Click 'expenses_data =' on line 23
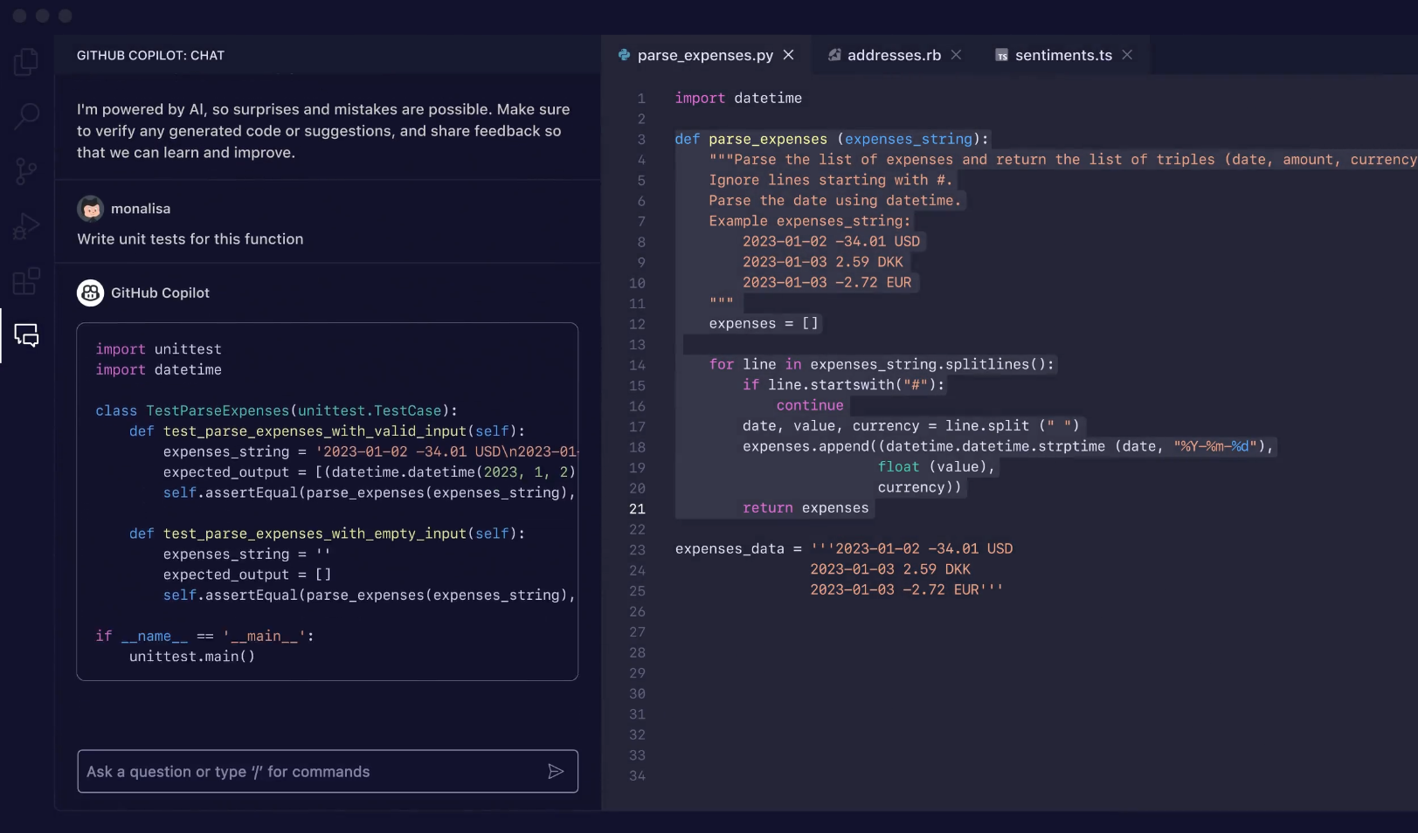The width and height of the screenshot is (1418, 833). coord(738,549)
